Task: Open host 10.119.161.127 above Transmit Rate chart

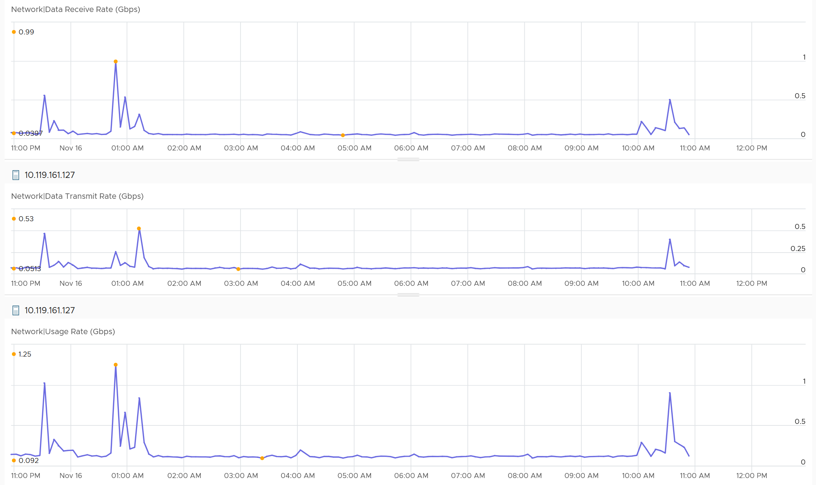Action: tap(50, 175)
